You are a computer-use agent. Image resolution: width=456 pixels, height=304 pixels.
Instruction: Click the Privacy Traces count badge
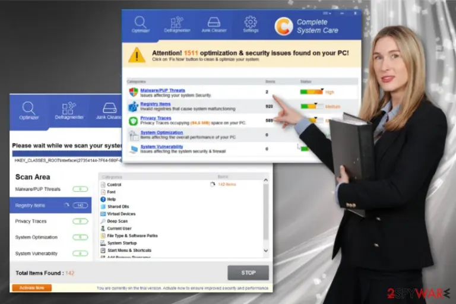point(80,221)
